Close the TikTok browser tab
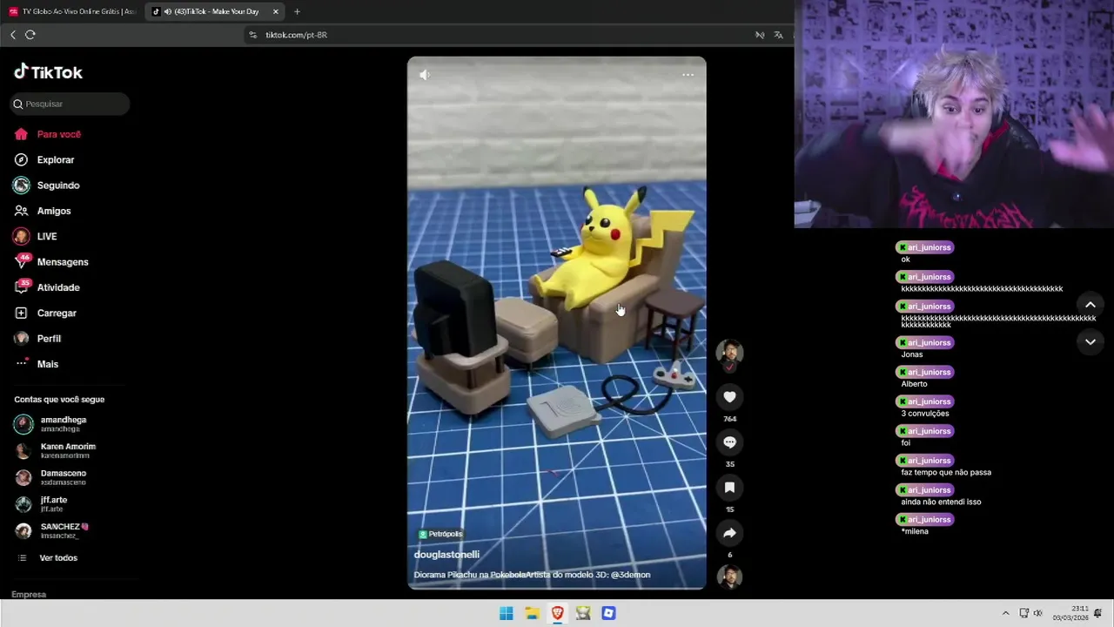This screenshot has width=1114, height=627. [276, 11]
